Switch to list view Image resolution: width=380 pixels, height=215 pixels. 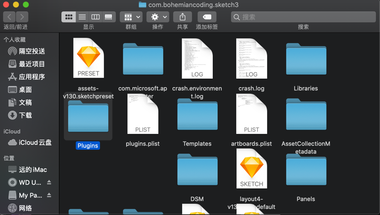(82, 17)
